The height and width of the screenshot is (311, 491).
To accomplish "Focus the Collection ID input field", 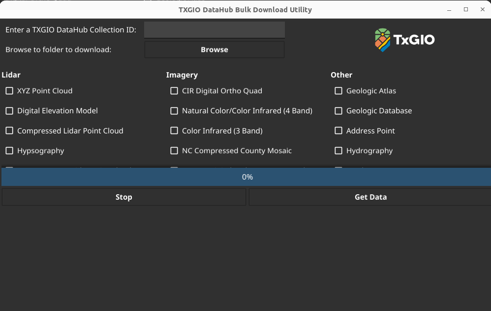I will click(215, 30).
